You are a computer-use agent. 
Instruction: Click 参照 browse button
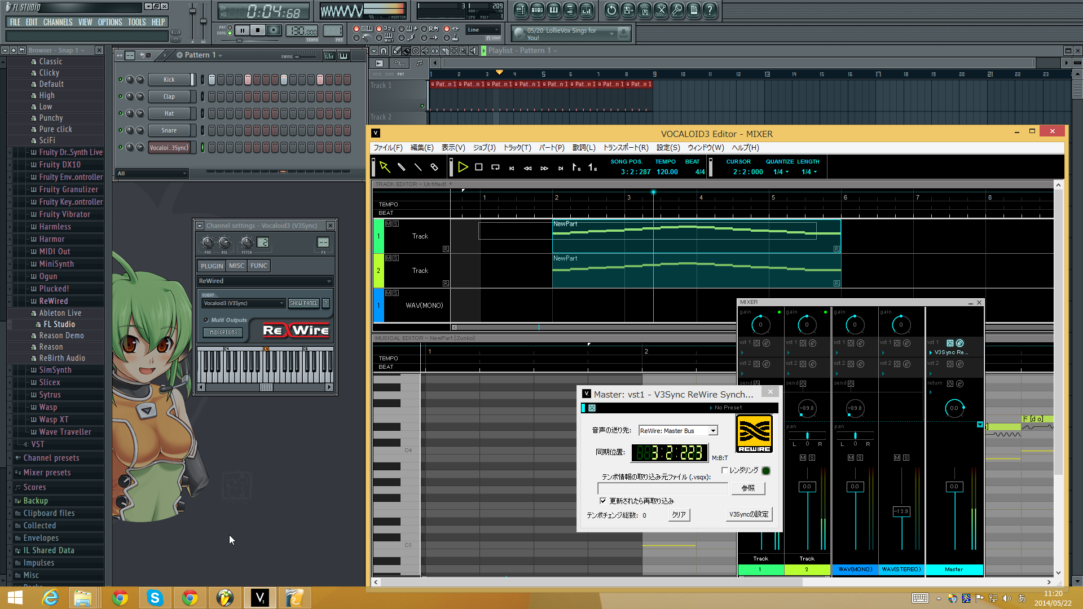pyautogui.click(x=748, y=488)
